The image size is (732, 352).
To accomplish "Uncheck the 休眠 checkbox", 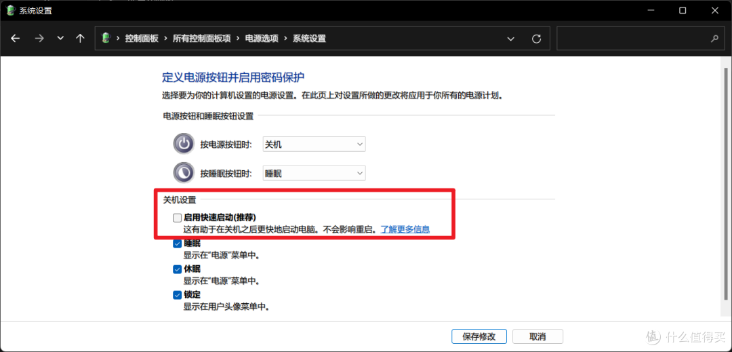I will point(177,269).
